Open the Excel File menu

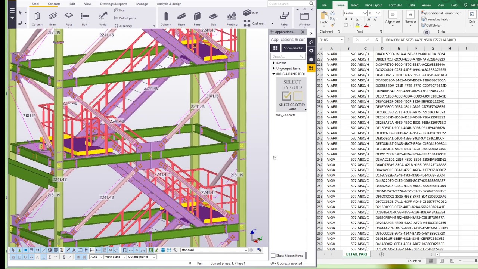[324, 5]
